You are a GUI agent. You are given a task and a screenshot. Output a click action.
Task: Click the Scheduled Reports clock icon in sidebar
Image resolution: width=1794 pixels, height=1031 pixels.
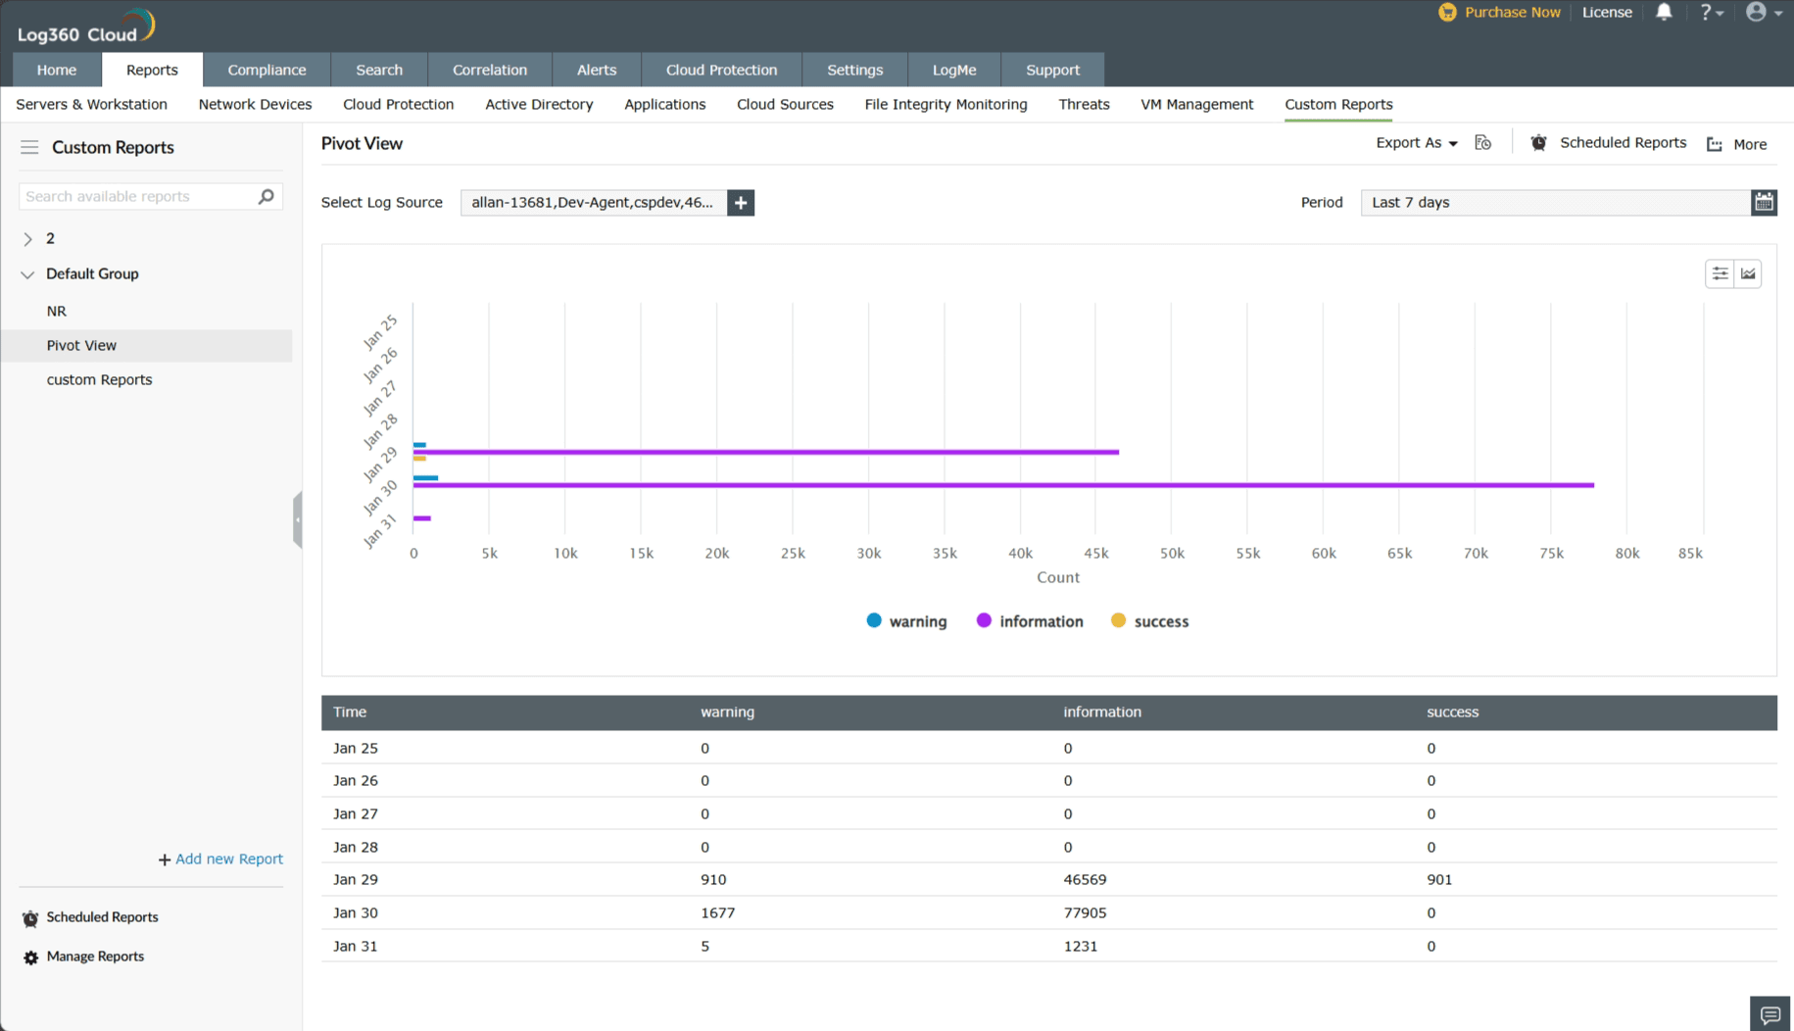[30, 918]
